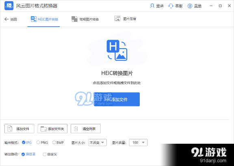
Task: Click the HEIC转换图片 heading text
Action: click(117, 73)
